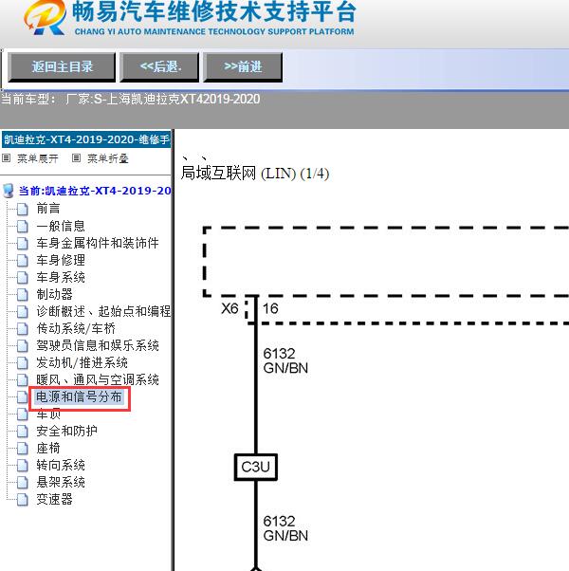
Task: Click the page icon next to 诊断概述
Action: click(x=22, y=312)
